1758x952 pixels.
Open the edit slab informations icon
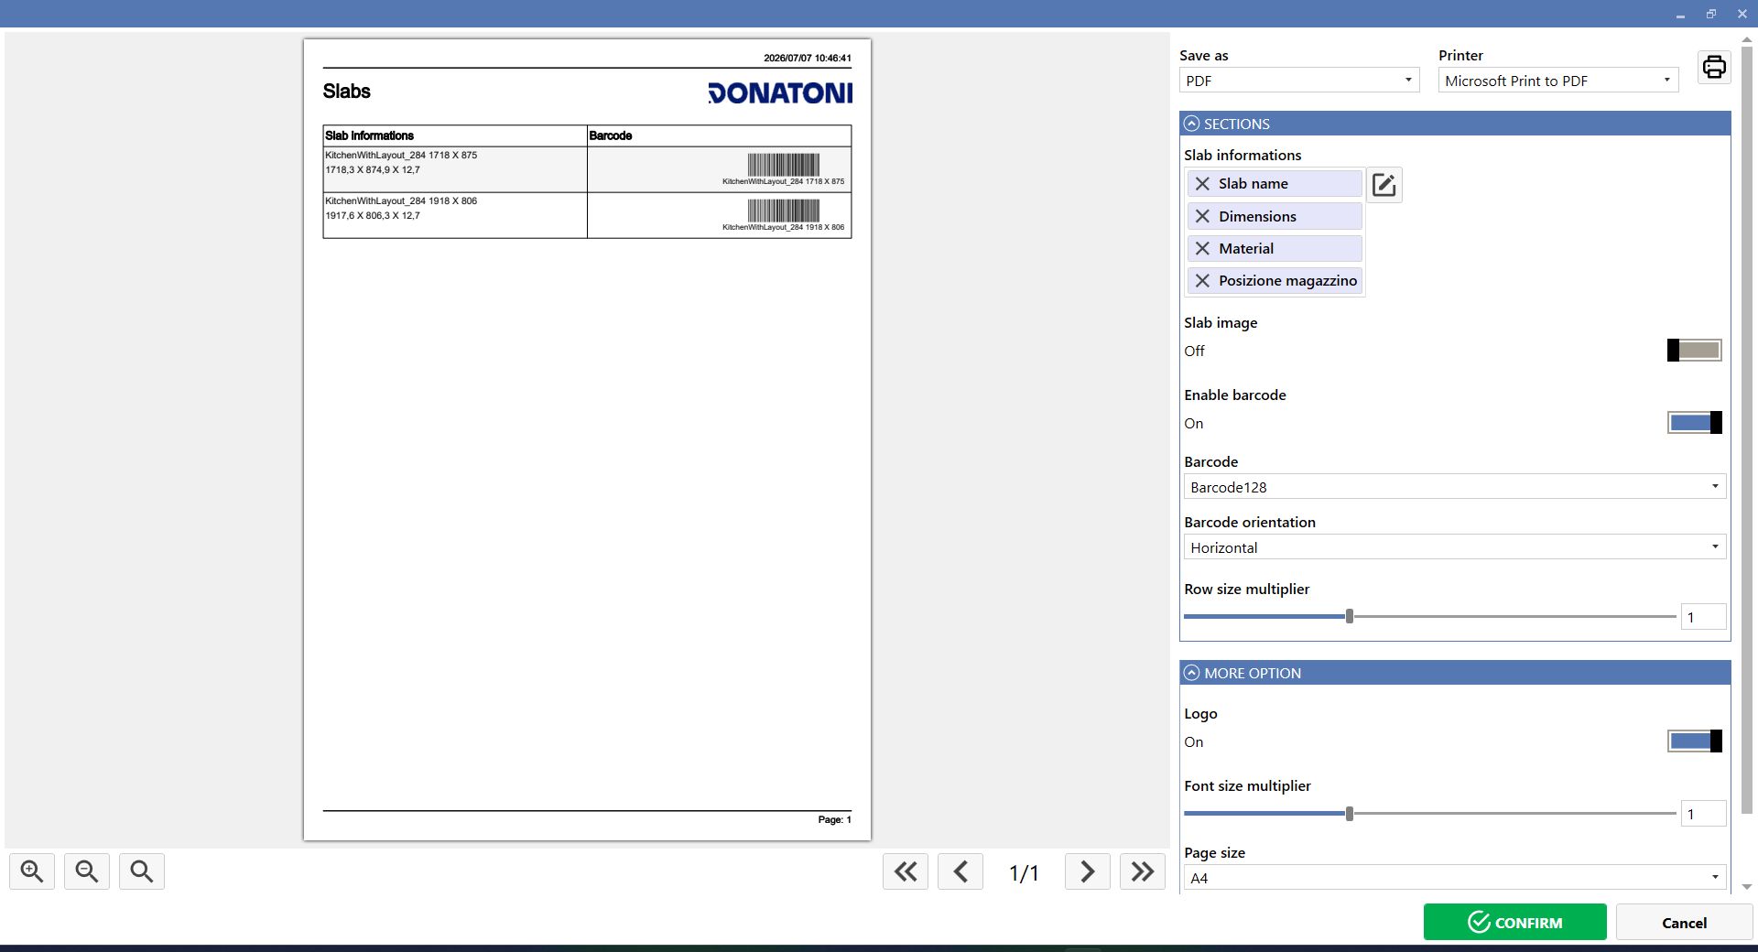tap(1384, 185)
